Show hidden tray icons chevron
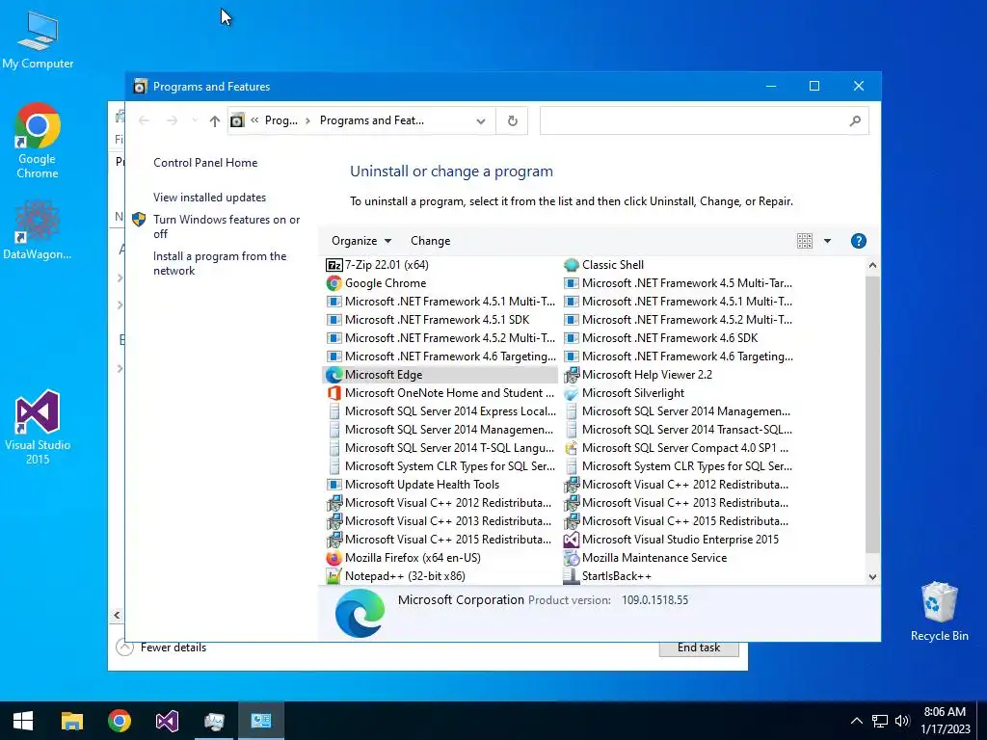Image resolution: width=987 pixels, height=740 pixels. pos(856,721)
